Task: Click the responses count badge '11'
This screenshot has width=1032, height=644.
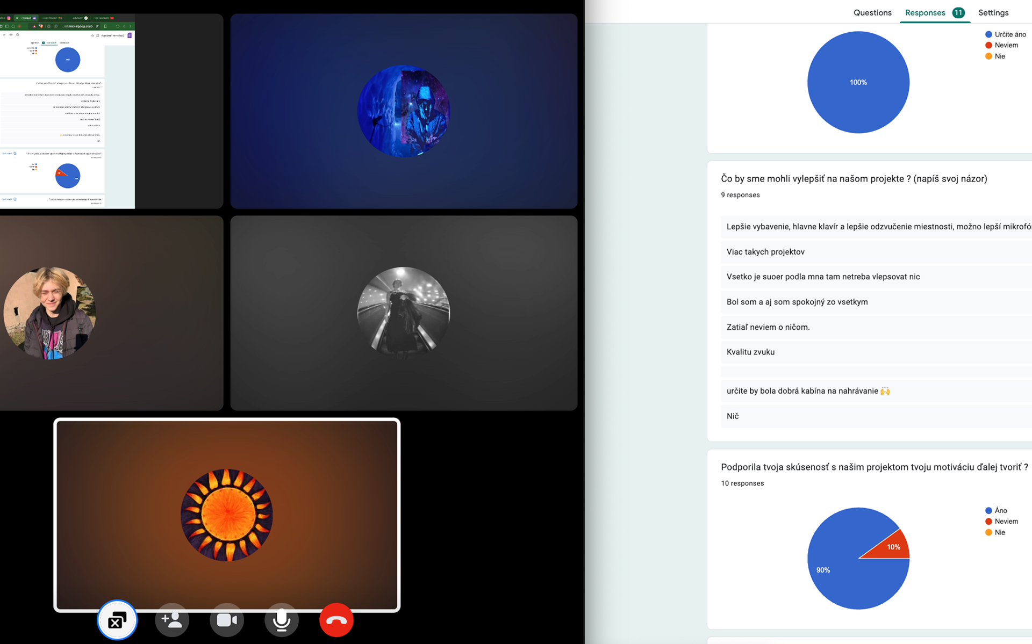Action: coord(958,12)
